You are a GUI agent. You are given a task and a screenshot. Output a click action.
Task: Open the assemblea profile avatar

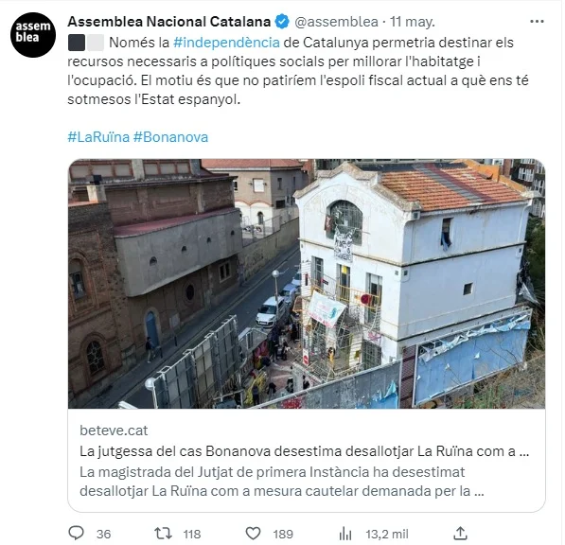tap(33, 35)
